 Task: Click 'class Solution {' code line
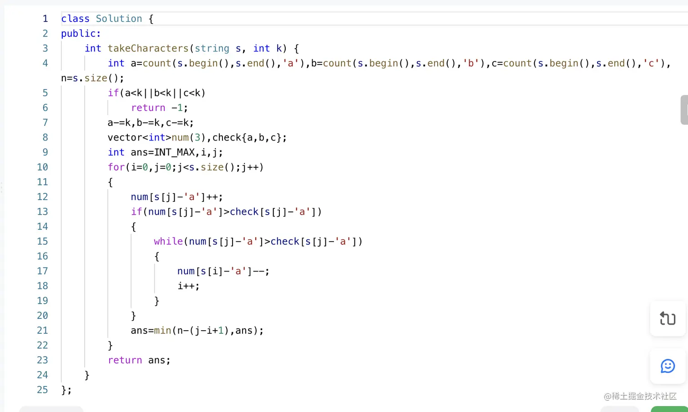pos(107,19)
